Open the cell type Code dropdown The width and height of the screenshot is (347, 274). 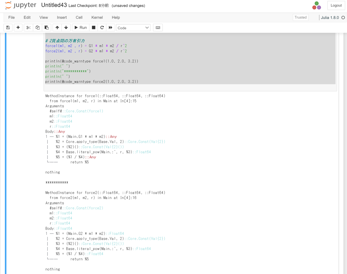coord(133,28)
